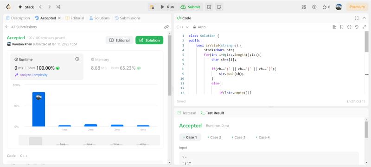Click the bookmark icon in code toolbar
This screenshot has height=167, width=371.
coord(342,27)
